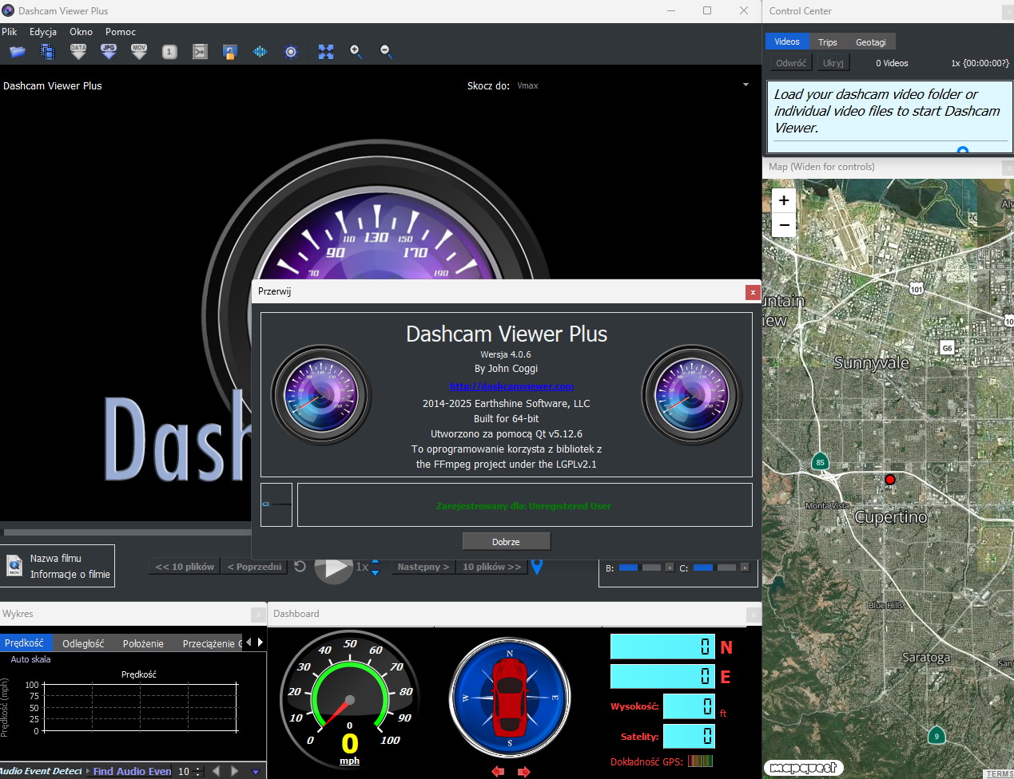The height and width of the screenshot is (779, 1014).
Task: Click the Ukryj button
Action: [x=833, y=63]
